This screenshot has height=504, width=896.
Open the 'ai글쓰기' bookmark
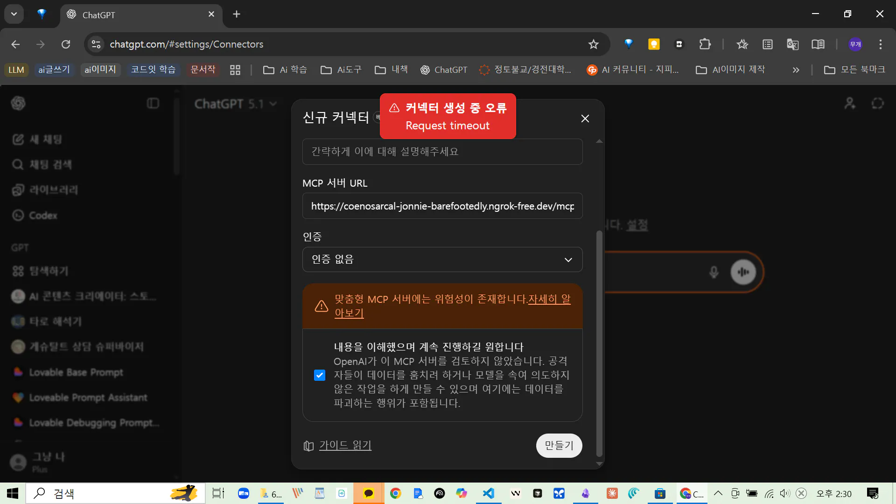coord(54,70)
